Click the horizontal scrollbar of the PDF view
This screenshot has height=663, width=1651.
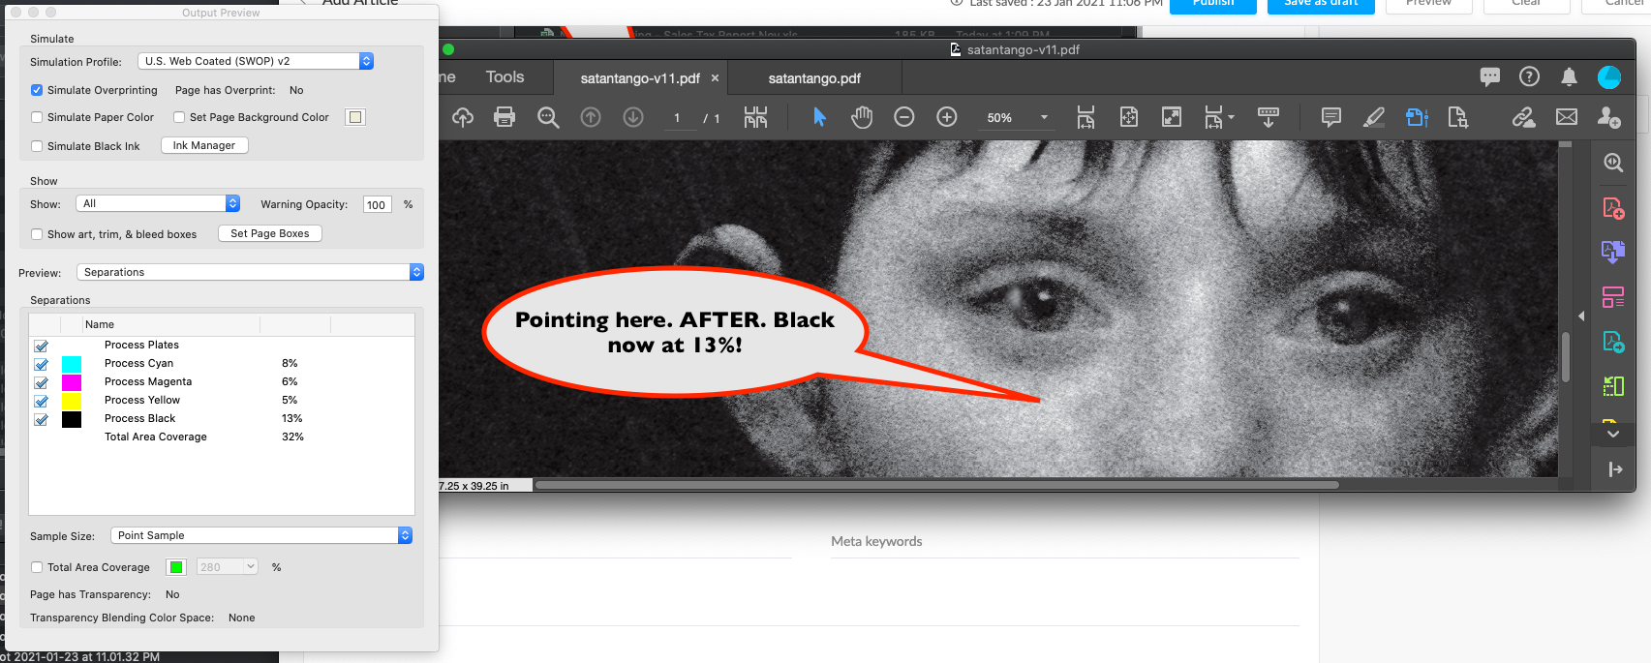(936, 485)
